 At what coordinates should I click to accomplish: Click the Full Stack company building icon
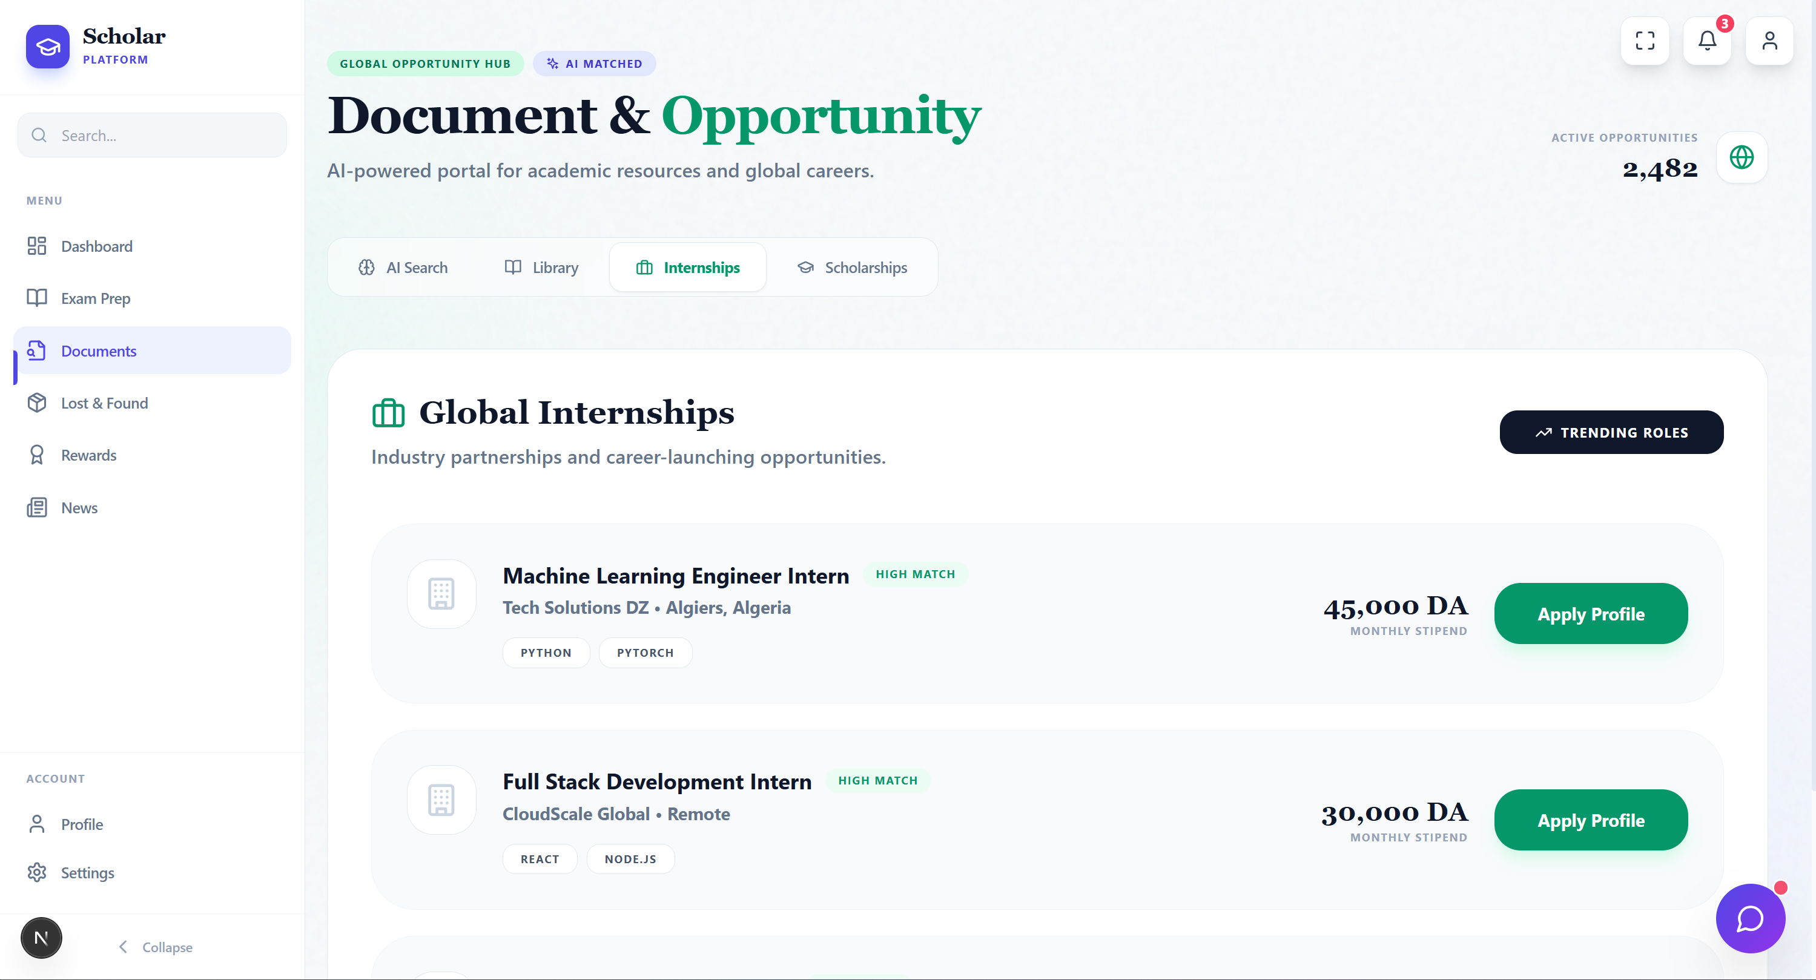click(441, 800)
